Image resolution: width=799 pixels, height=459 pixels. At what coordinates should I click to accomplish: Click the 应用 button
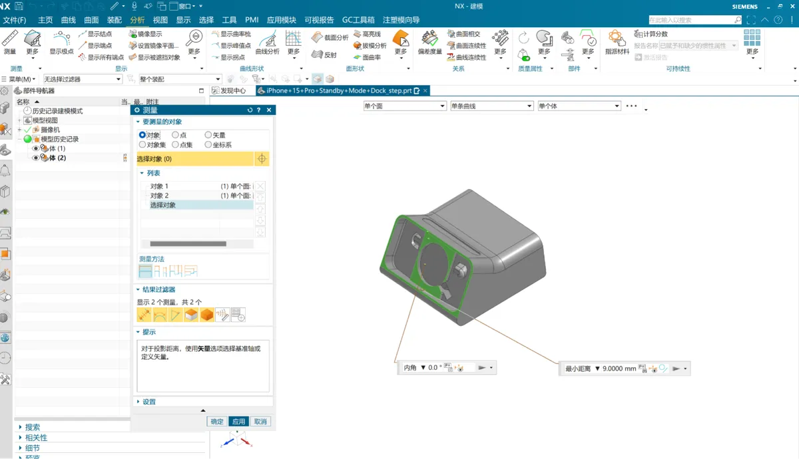tap(238, 421)
